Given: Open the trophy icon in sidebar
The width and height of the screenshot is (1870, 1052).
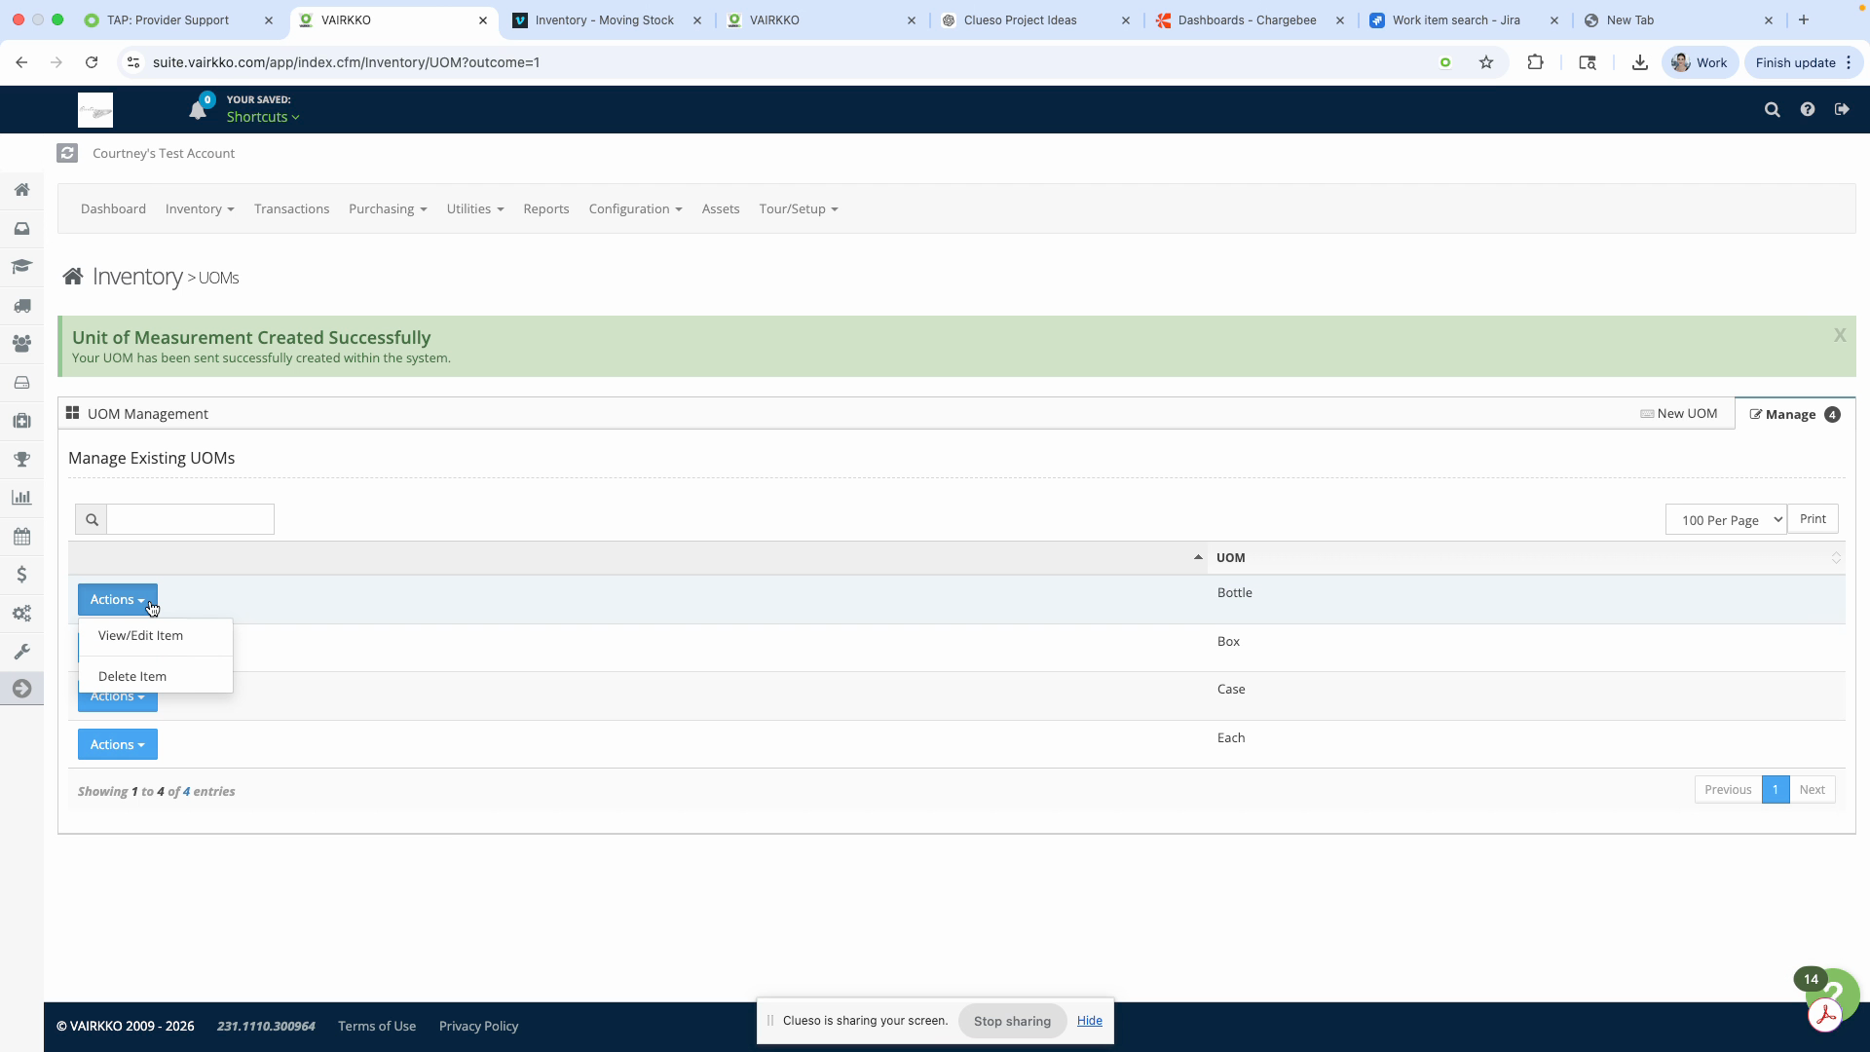Looking at the screenshot, I should point(21,459).
